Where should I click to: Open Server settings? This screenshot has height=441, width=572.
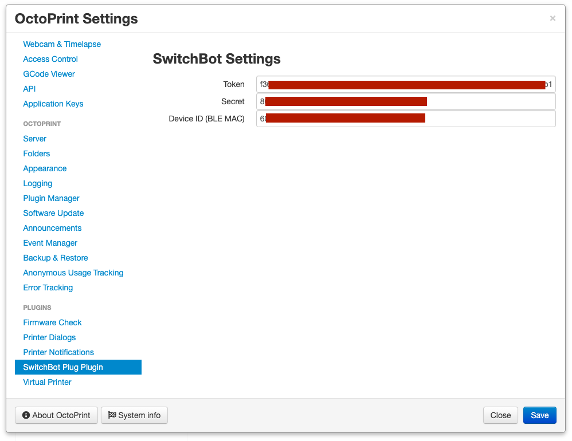34,139
